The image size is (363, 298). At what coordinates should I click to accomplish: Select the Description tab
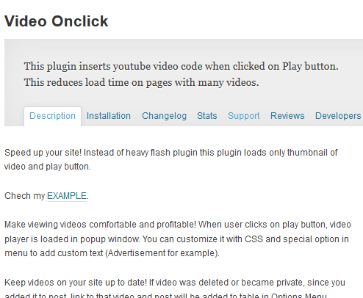(52, 116)
